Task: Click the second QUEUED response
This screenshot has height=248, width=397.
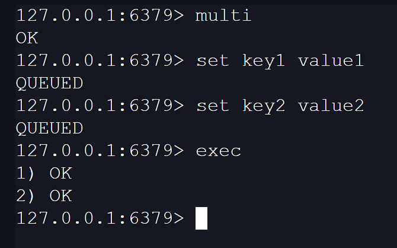Action: (49, 128)
